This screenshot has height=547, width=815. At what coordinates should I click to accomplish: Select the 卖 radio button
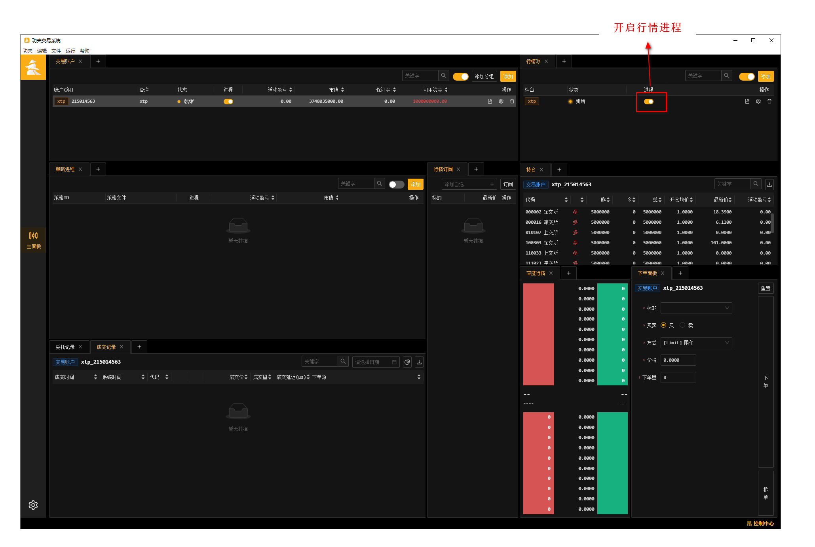point(682,325)
